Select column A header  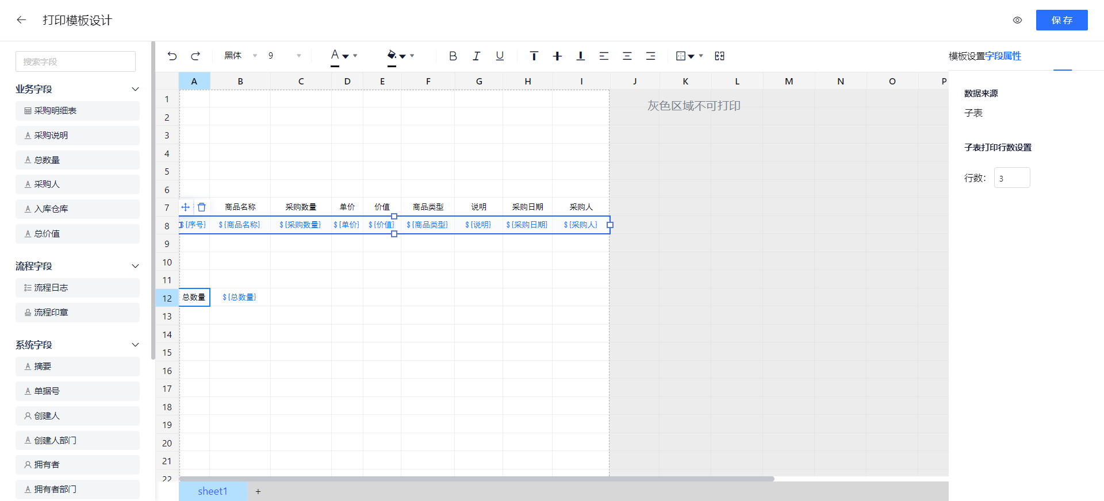coord(194,81)
